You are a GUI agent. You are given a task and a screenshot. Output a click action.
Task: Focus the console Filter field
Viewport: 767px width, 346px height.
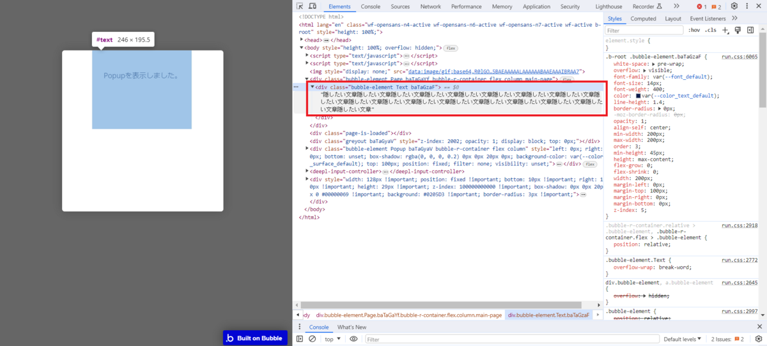pyautogui.click(x=511, y=340)
